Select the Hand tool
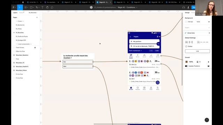This screenshot has height=125, width=223. [47, 7]
